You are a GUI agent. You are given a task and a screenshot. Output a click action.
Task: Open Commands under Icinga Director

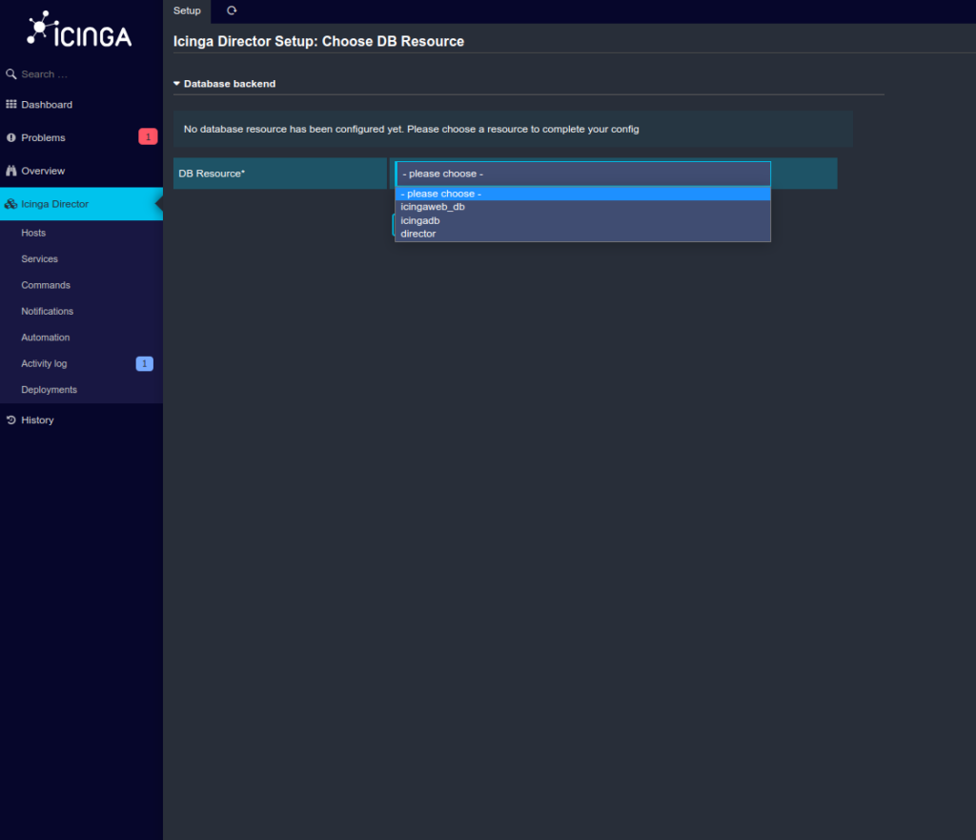(82, 285)
